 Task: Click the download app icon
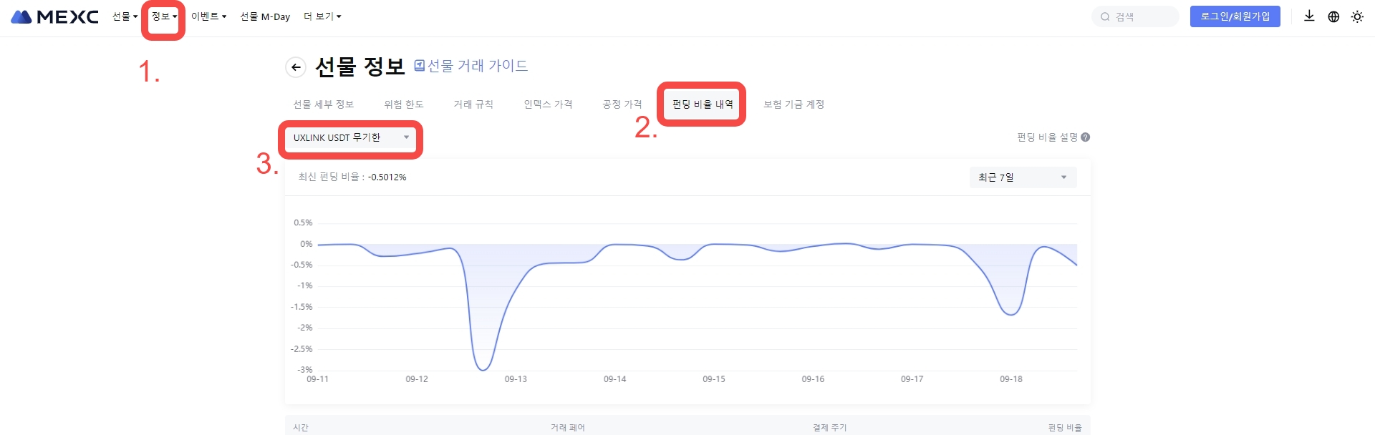tap(1309, 16)
